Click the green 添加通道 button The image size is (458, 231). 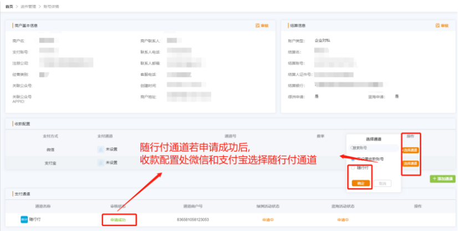tap(442, 179)
